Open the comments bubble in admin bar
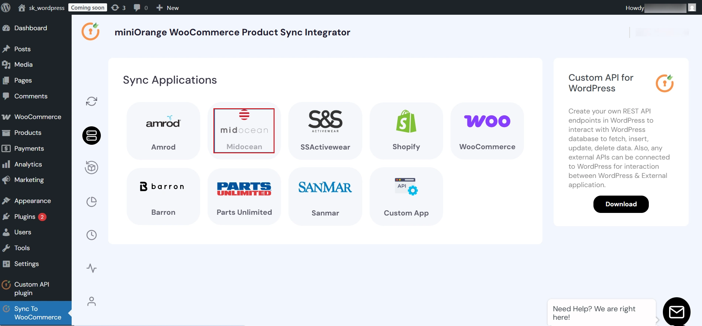Viewport: 702px width, 326px height. (141, 8)
